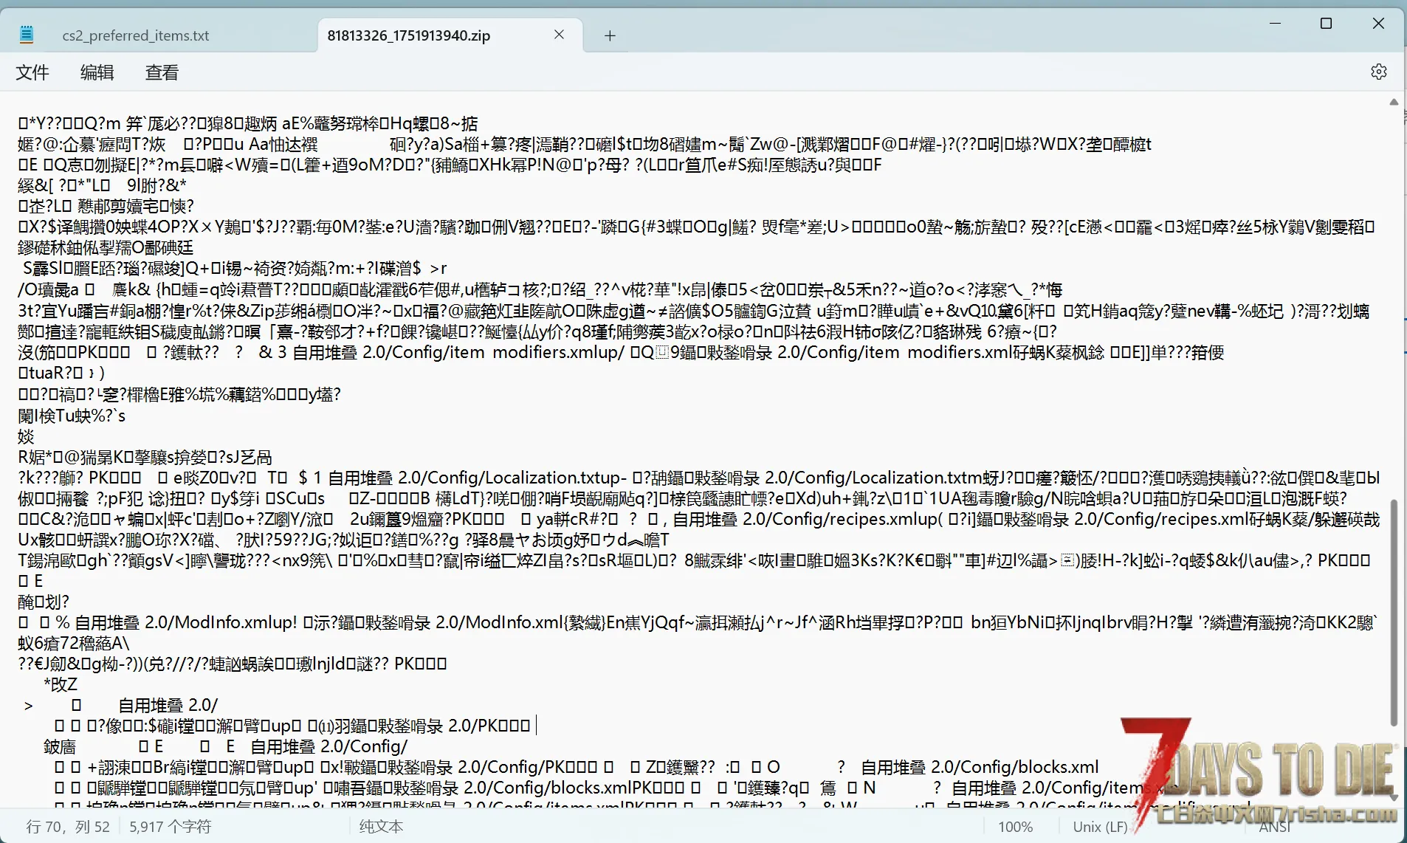The image size is (1407, 843).
Task: Click text '自用堆叠 2.0/Config/recipes.xmlup('
Action: tap(808, 519)
